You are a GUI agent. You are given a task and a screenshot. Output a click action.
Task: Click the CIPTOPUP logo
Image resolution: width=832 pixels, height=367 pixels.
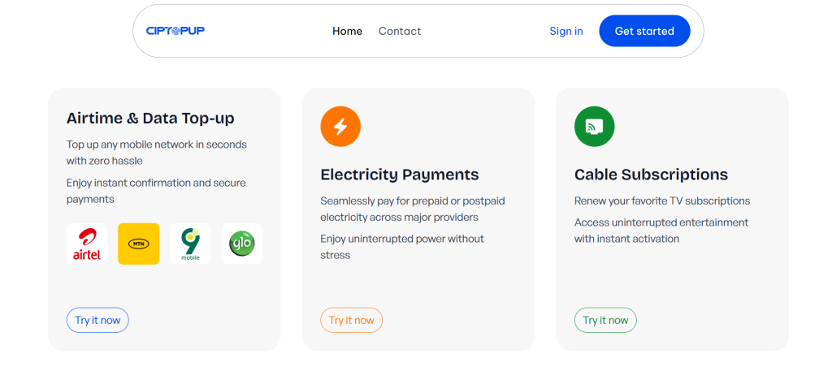175,31
